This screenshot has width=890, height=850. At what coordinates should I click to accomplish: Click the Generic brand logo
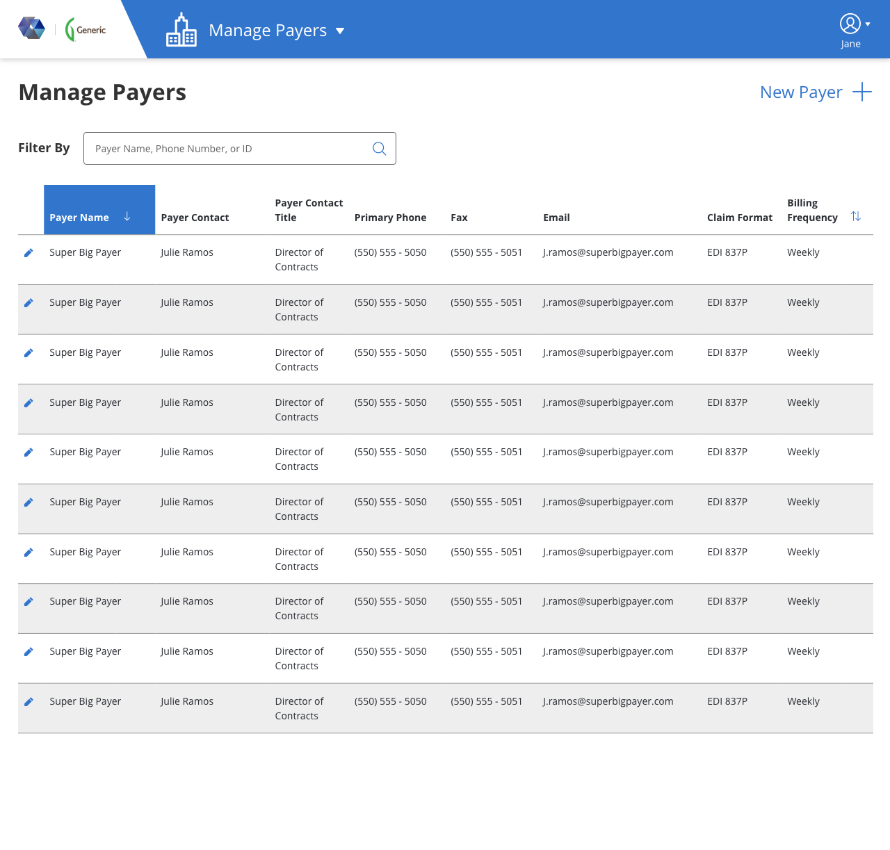click(x=85, y=29)
